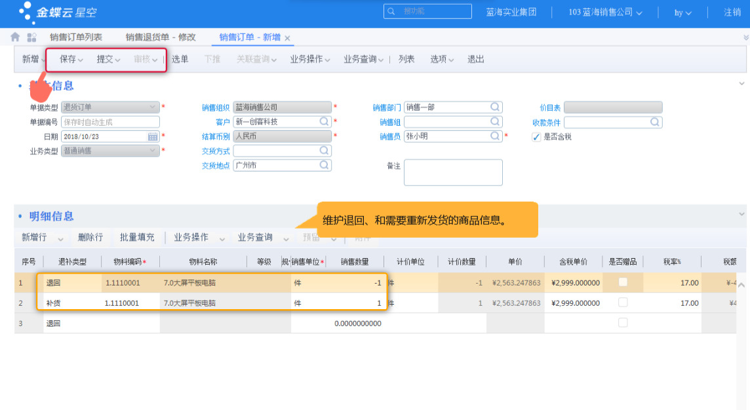This screenshot has width=750, height=410.
Task: Click the 列表 toolbar button
Action: [x=406, y=59]
